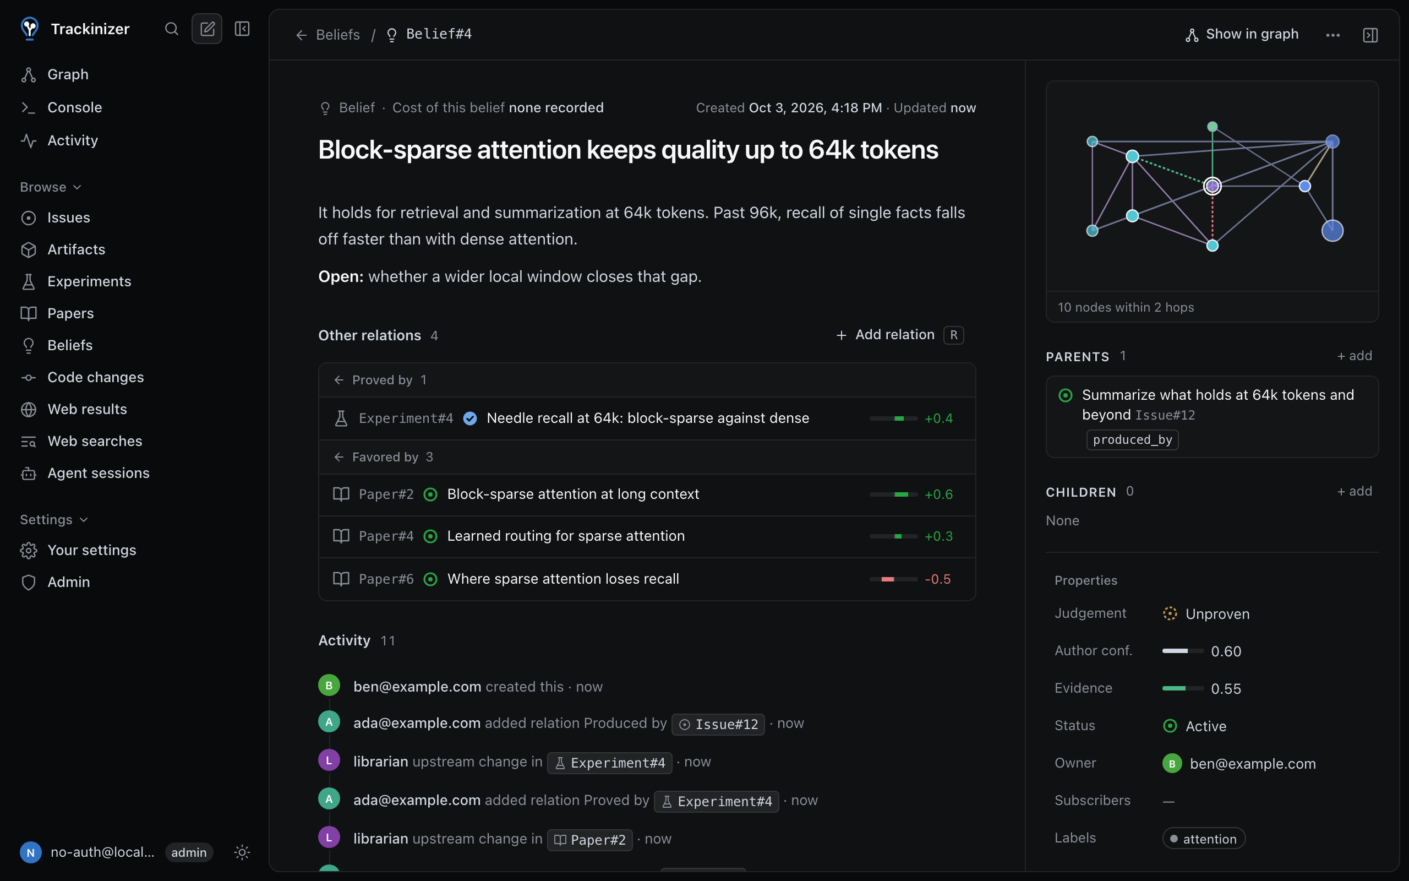Click the back arrow next to Beliefs

[301, 35]
